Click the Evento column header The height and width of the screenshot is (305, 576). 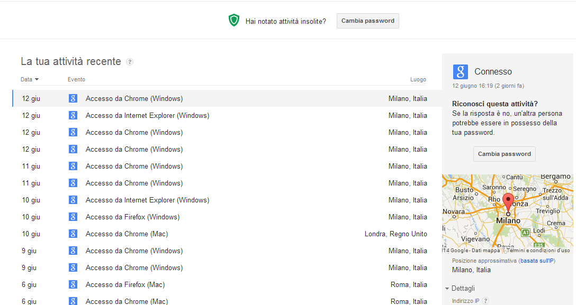click(76, 79)
